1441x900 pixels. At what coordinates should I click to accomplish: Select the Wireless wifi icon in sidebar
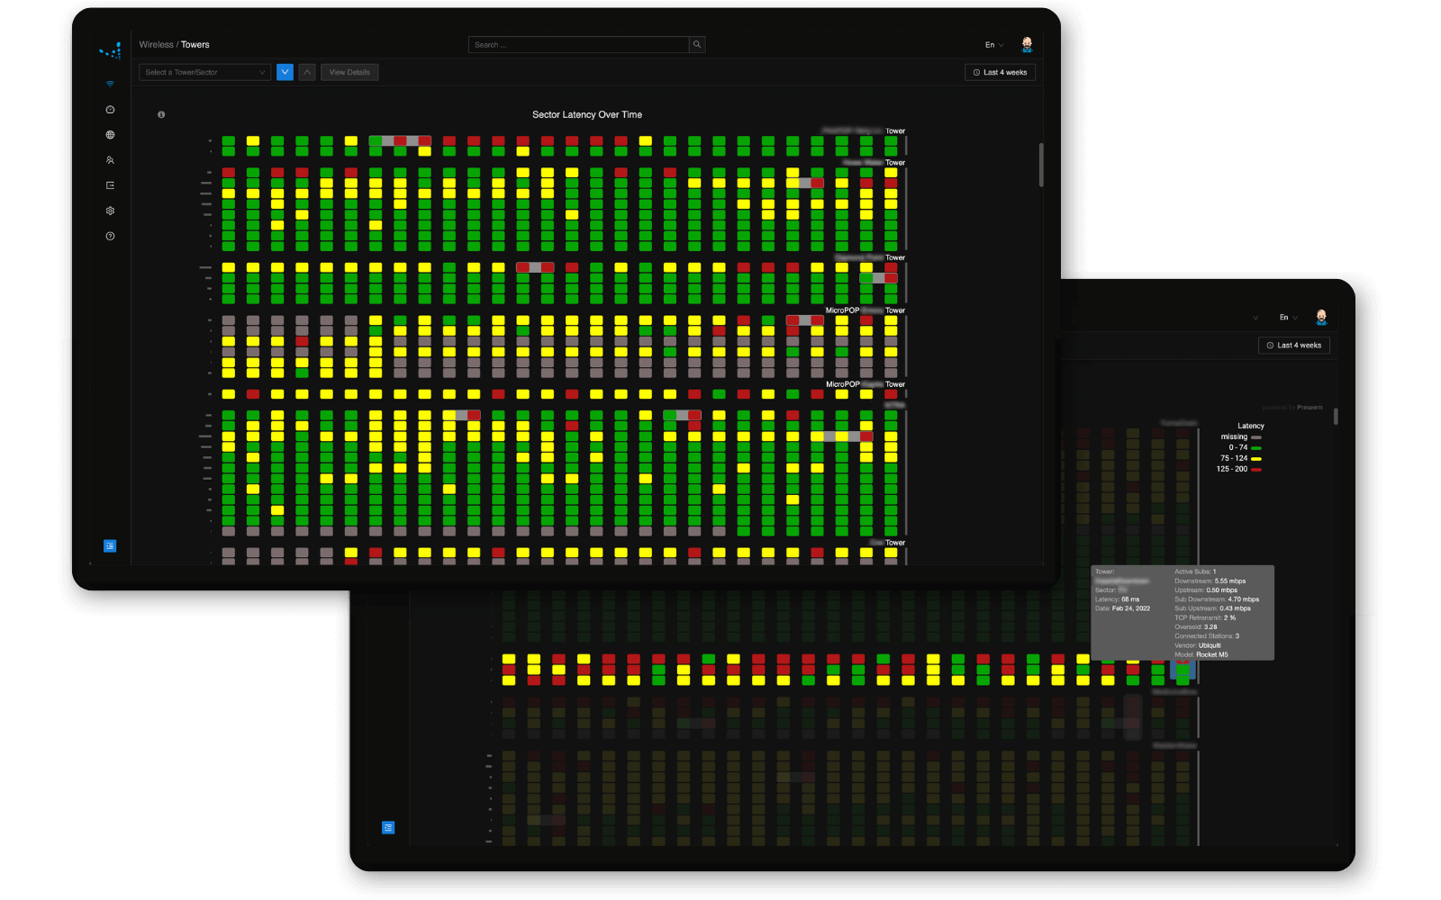click(x=110, y=82)
